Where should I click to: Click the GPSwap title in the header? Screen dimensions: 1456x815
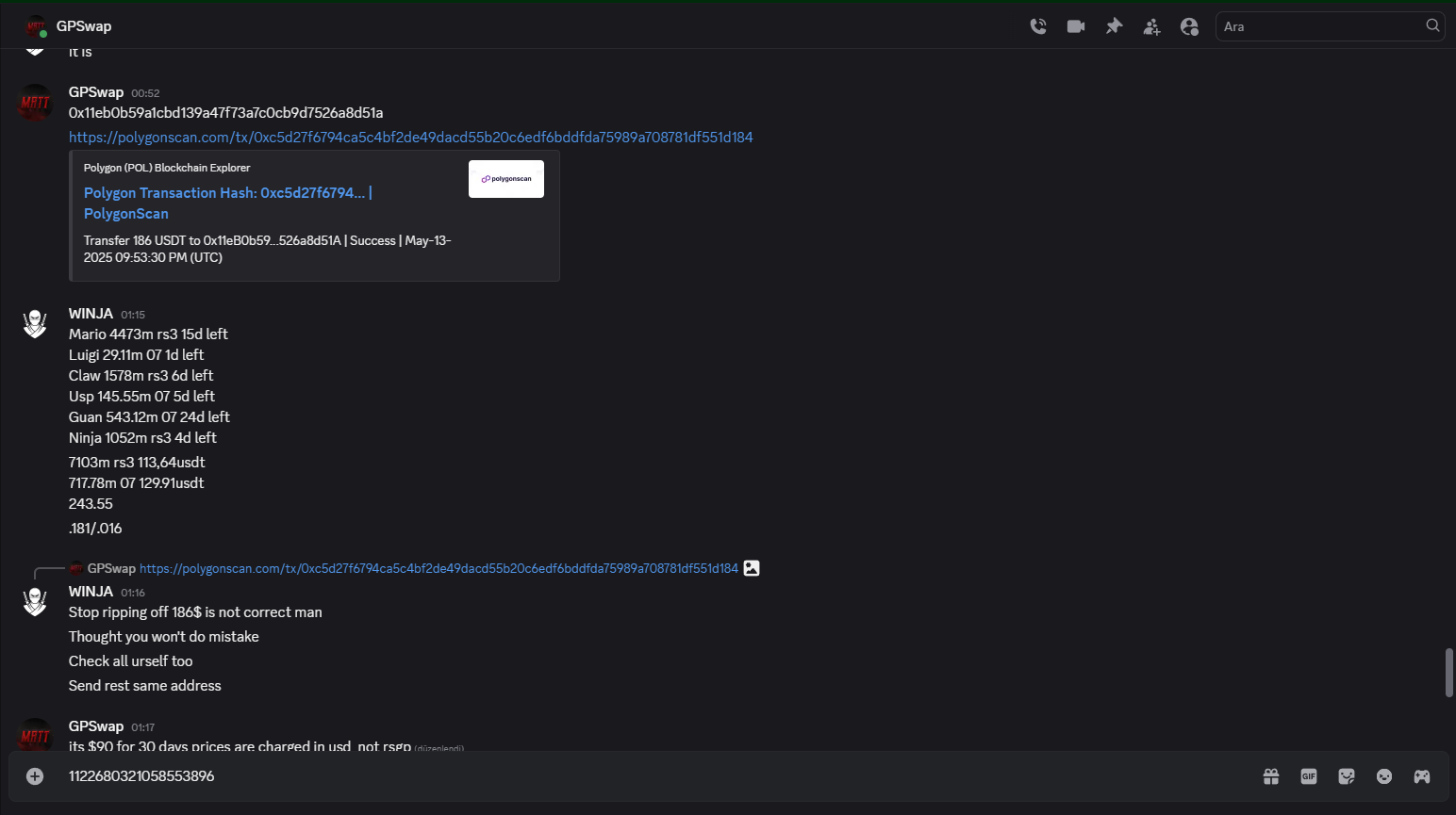(x=84, y=26)
